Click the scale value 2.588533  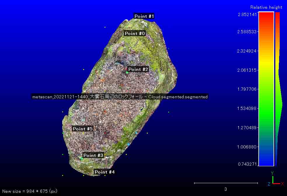tap(247, 32)
